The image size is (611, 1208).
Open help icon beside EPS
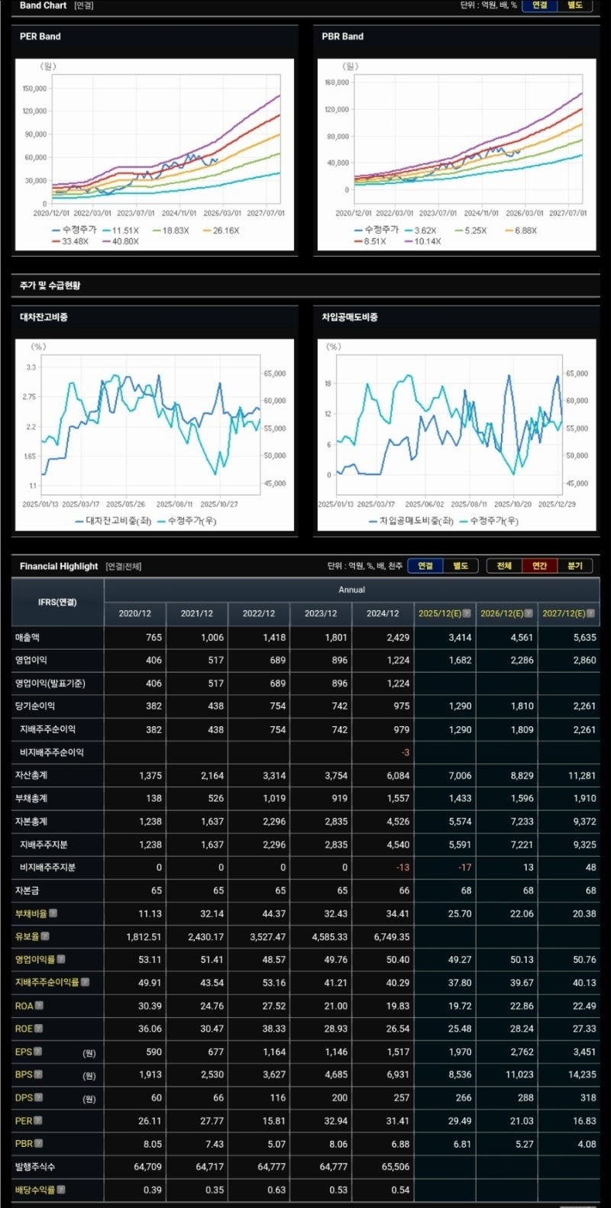click(x=37, y=1051)
